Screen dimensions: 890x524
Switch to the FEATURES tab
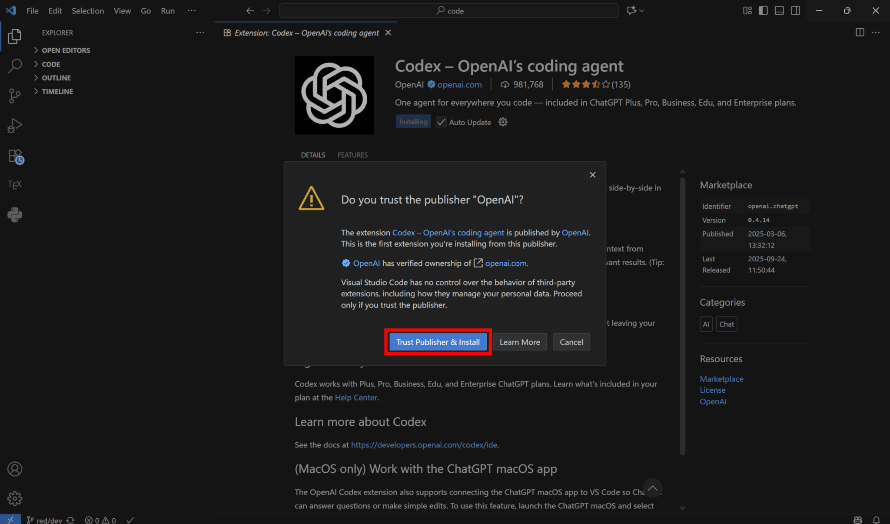click(x=352, y=155)
